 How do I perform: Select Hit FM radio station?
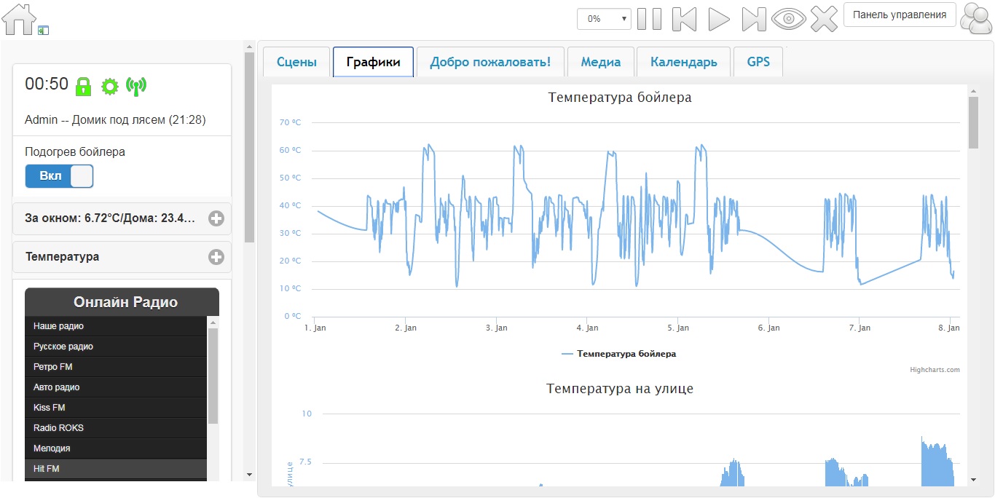[116, 469]
